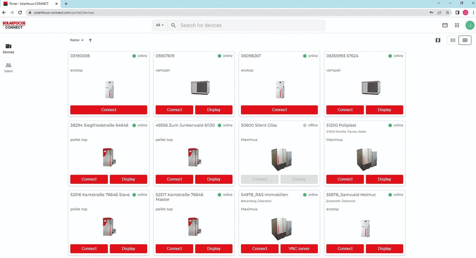This screenshot has width=476, height=258.
Task: Open Display for 55878_Samwald Helmut
Action: pyautogui.click(x=384, y=248)
